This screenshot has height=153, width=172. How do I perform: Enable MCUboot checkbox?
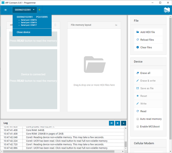tap(137, 127)
